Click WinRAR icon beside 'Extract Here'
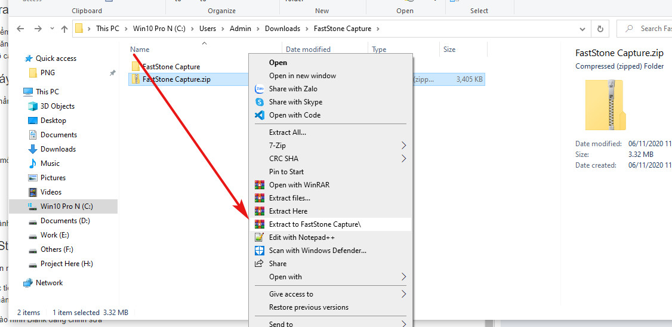The height and width of the screenshot is (327, 672). [260, 211]
